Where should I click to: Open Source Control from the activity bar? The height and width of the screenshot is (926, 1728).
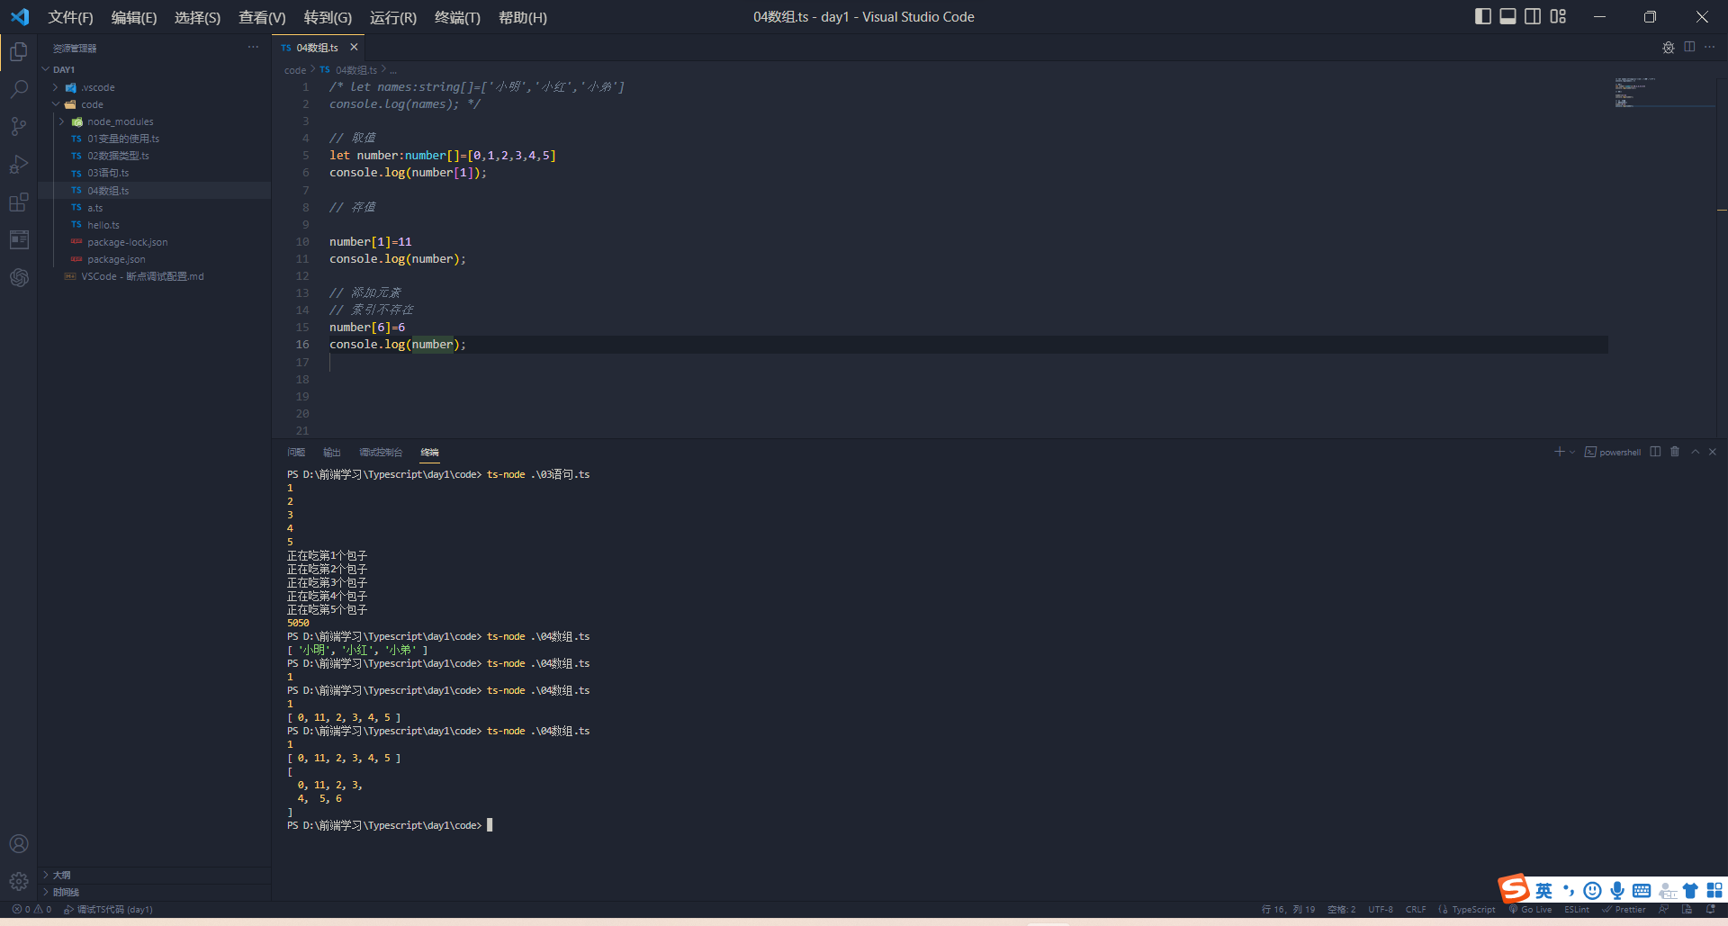tap(19, 126)
